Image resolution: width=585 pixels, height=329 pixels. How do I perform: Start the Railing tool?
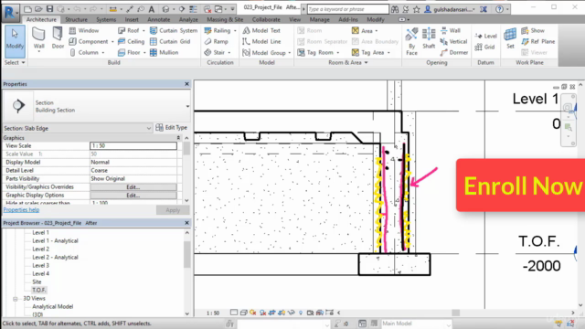pos(218,30)
